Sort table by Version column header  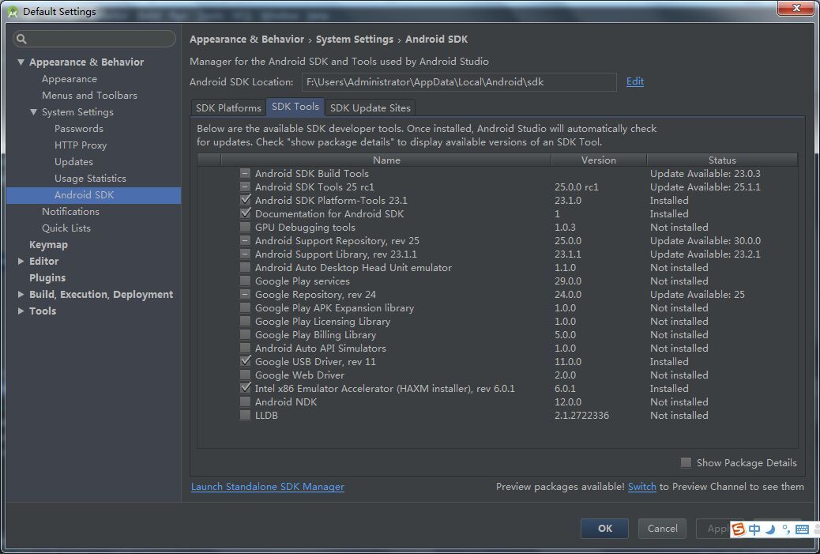(598, 160)
